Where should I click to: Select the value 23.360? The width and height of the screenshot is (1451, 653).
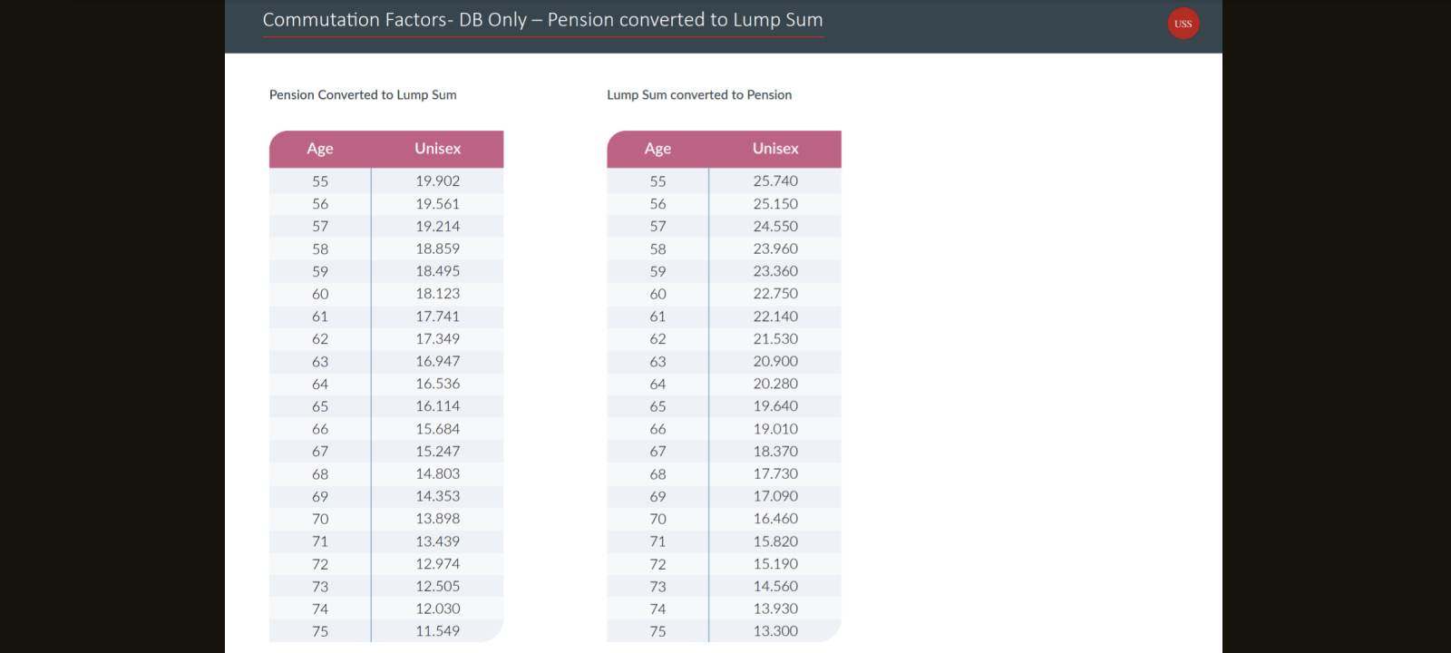pyautogui.click(x=775, y=271)
